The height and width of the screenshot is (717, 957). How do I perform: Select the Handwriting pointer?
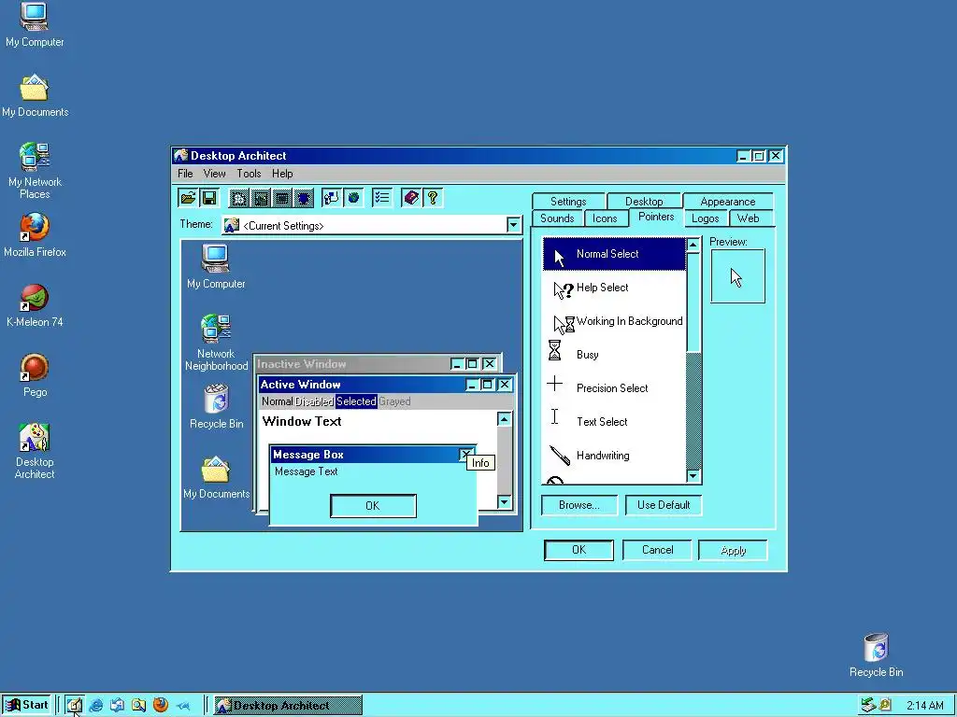(614, 456)
